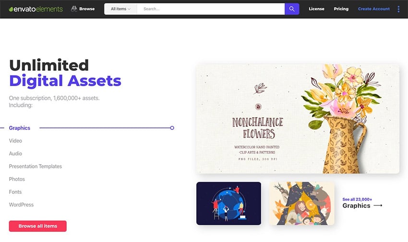408x242 pixels.
Task: Open the Nonchalance Flowers featured image
Action: pos(298,119)
